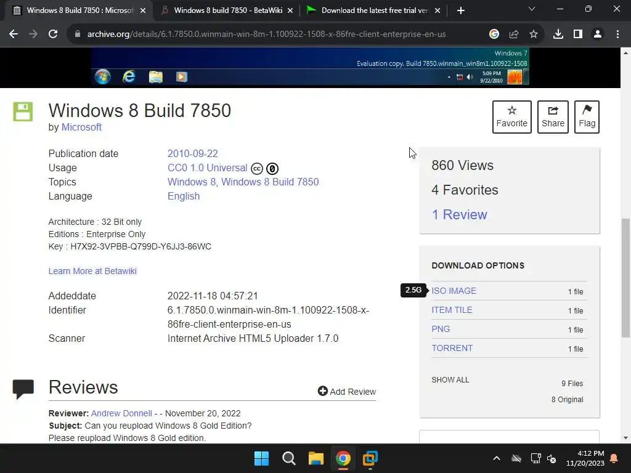Download the ITEM TILE file
Image resolution: width=631 pixels, height=473 pixels.
point(452,310)
